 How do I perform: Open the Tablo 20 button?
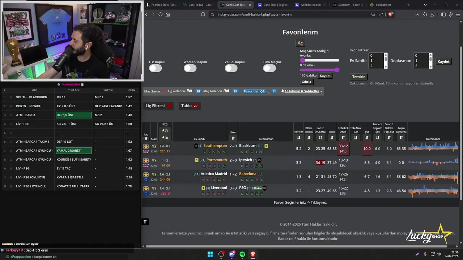pyautogui.click(x=190, y=106)
